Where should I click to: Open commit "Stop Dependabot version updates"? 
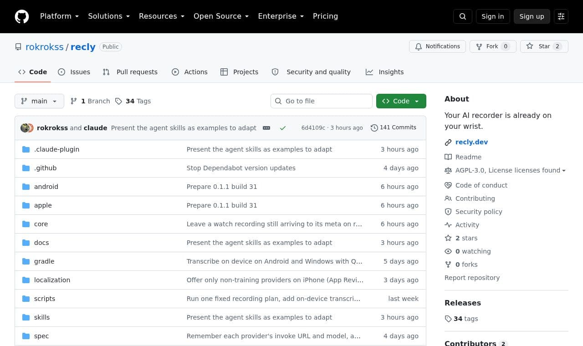[x=241, y=168]
